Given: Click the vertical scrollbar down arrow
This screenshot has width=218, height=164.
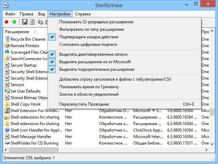Looking at the screenshot, I should coord(212,144).
